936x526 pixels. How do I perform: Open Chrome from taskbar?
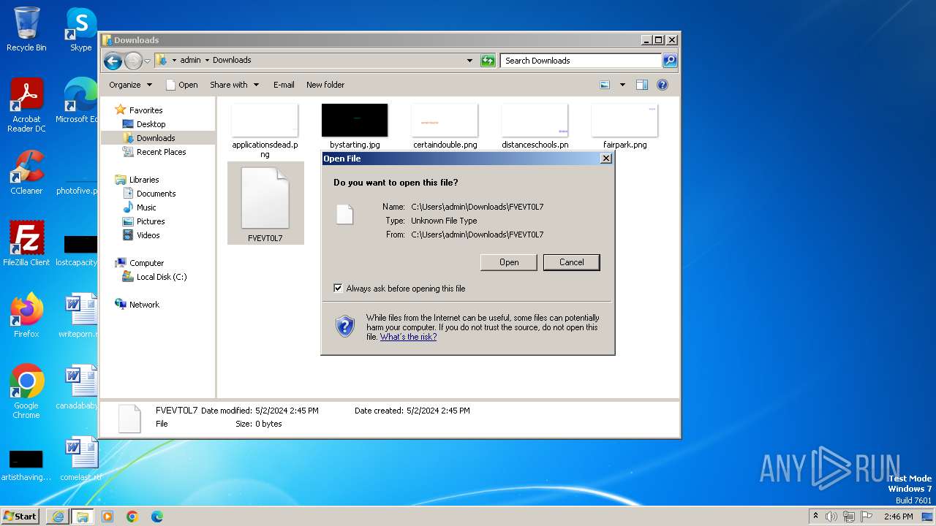click(132, 517)
